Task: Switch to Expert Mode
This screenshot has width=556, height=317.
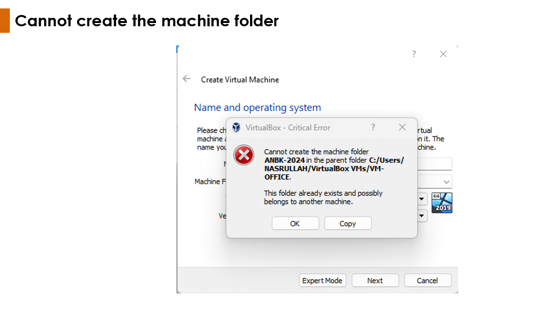Action: [x=322, y=280]
